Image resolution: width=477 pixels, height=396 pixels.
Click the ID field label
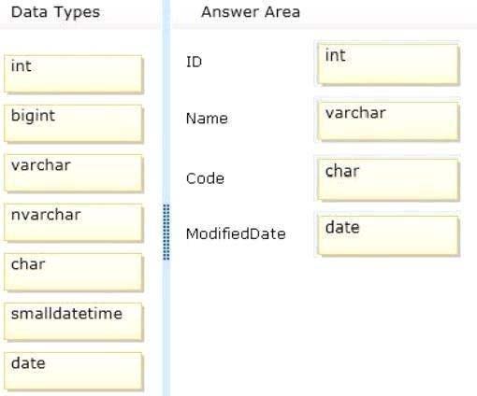click(x=194, y=62)
